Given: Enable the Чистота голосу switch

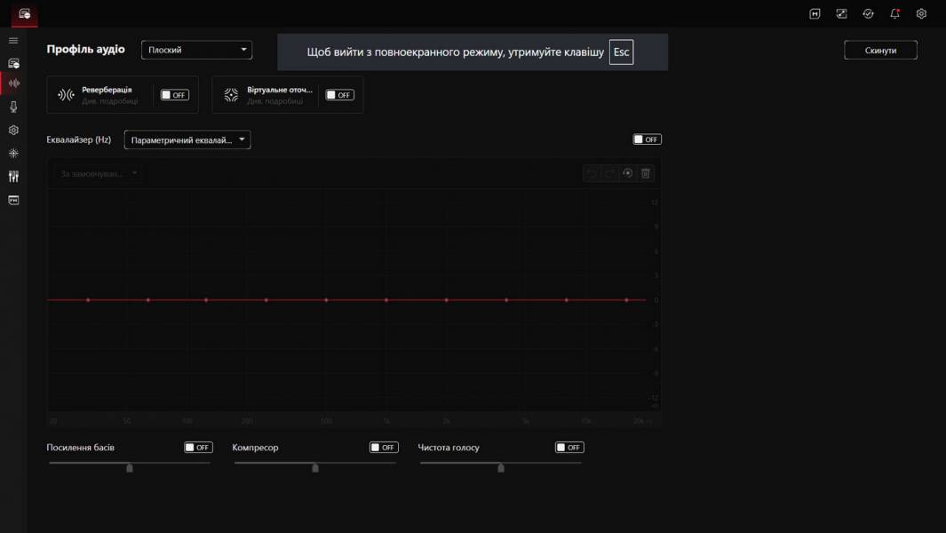Looking at the screenshot, I should tap(569, 448).
